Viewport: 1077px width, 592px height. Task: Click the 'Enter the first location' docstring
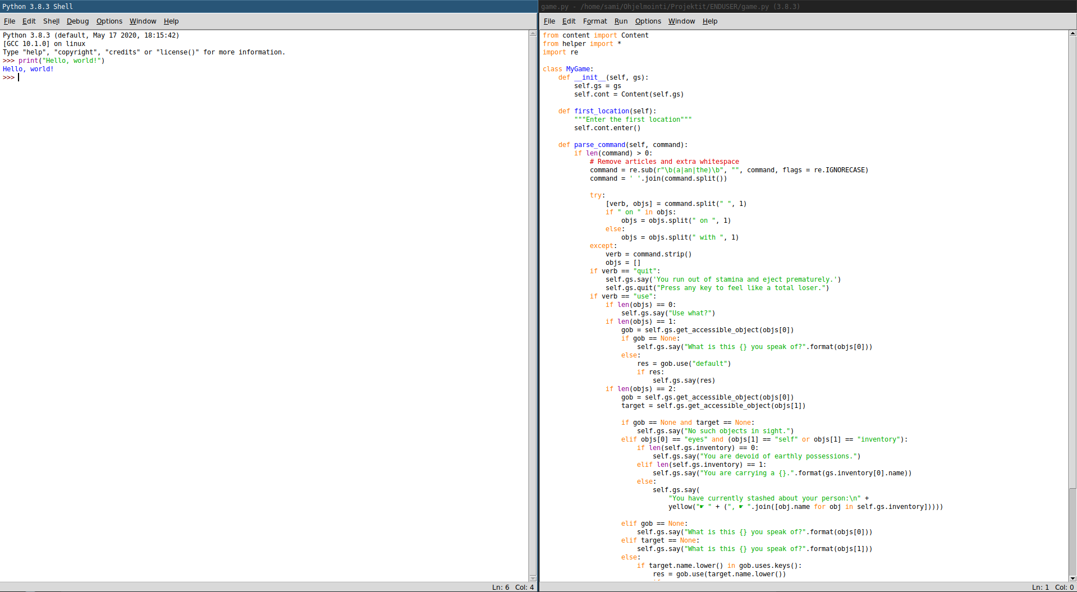[x=633, y=120]
